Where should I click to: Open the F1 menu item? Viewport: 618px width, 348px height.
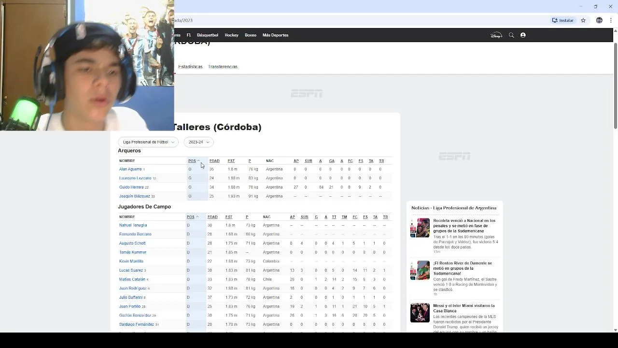pos(189,35)
